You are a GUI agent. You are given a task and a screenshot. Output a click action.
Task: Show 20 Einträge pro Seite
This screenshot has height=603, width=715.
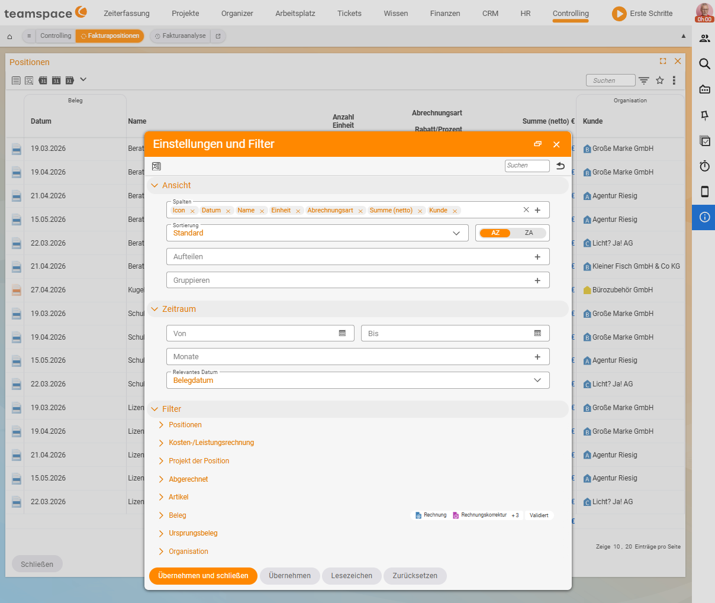(629, 547)
